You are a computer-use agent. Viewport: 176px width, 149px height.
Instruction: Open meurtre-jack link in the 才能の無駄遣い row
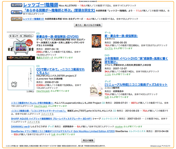(40, 106)
